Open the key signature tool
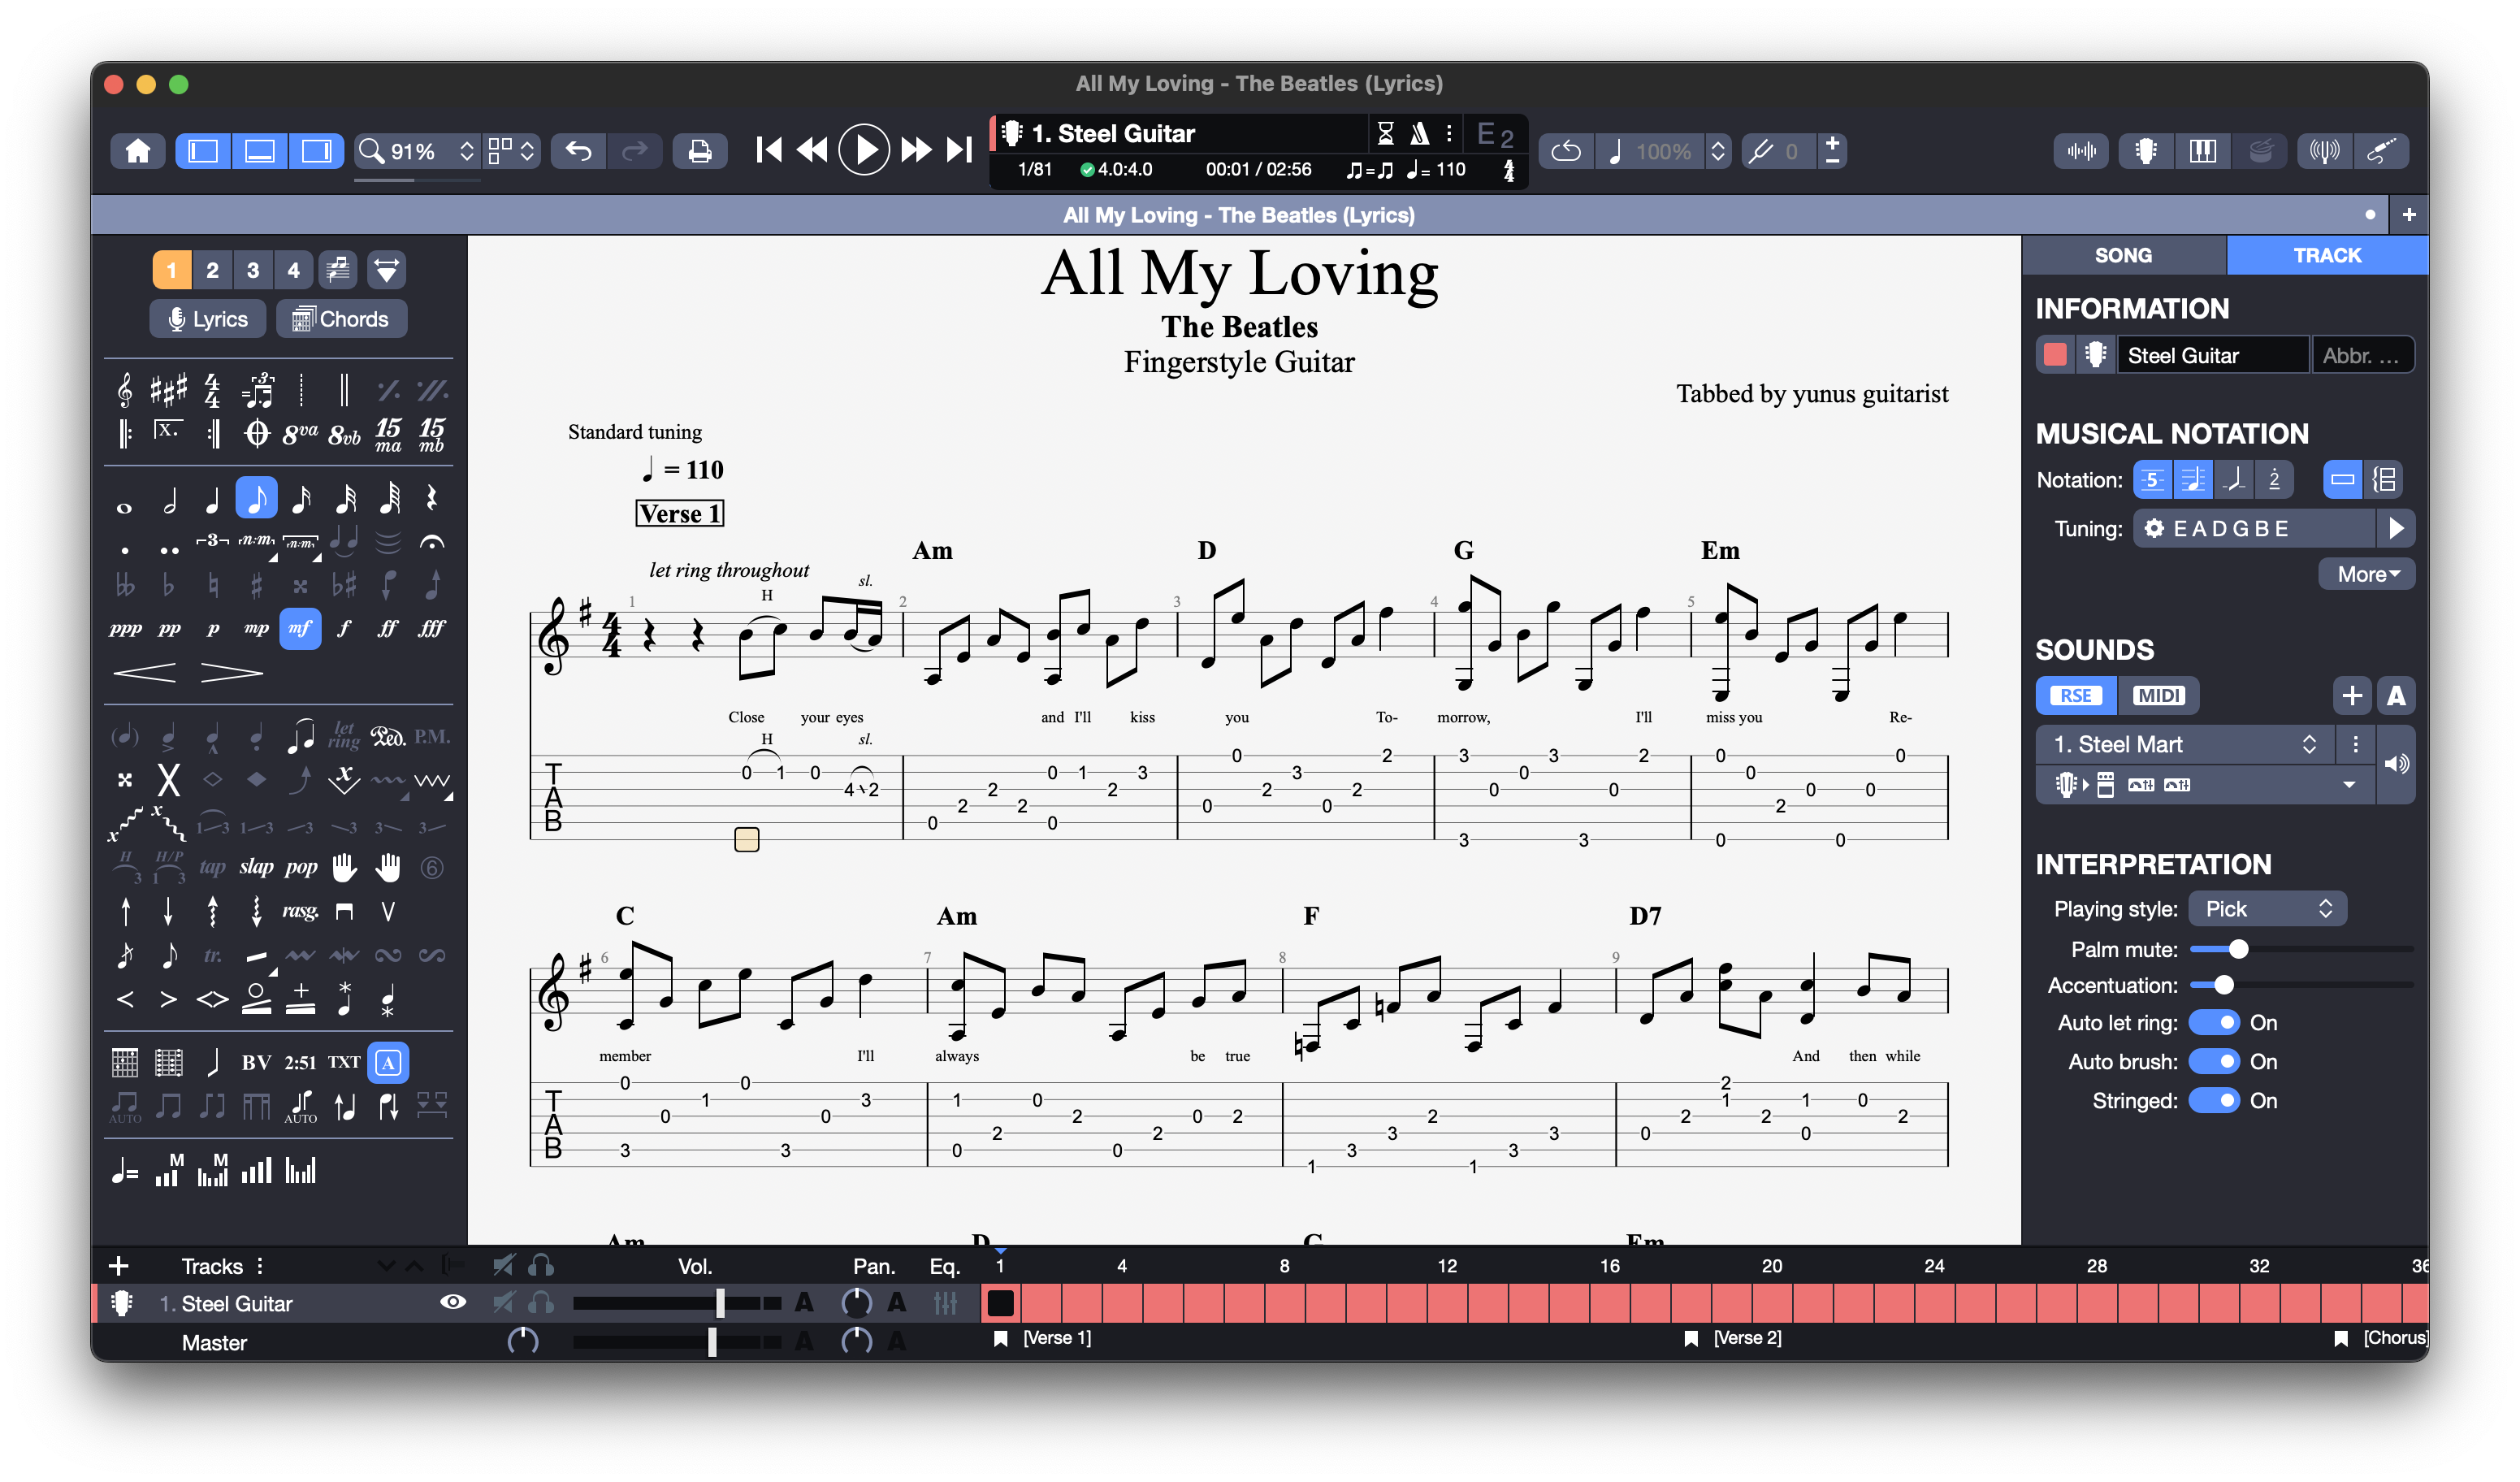 (168, 390)
